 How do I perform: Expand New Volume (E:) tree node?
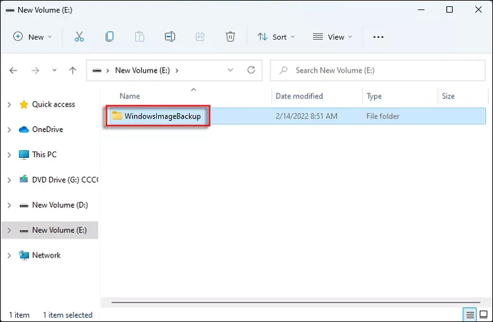[9, 230]
